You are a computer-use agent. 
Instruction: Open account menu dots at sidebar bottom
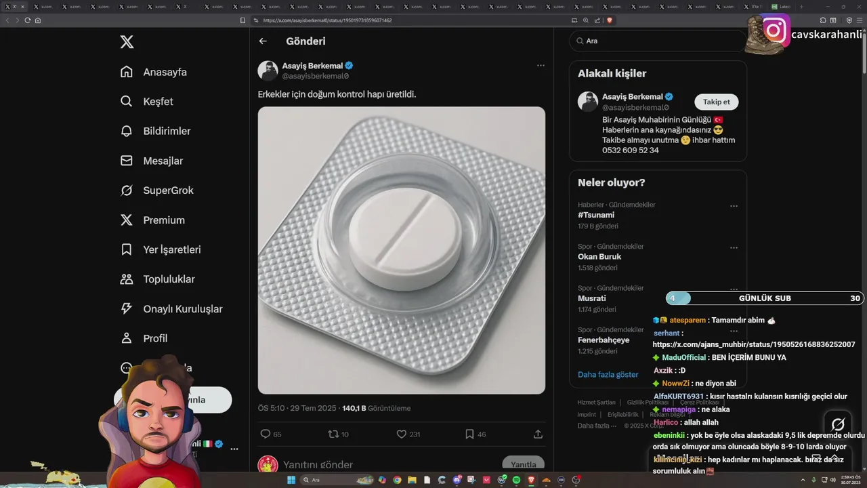tap(234, 449)
